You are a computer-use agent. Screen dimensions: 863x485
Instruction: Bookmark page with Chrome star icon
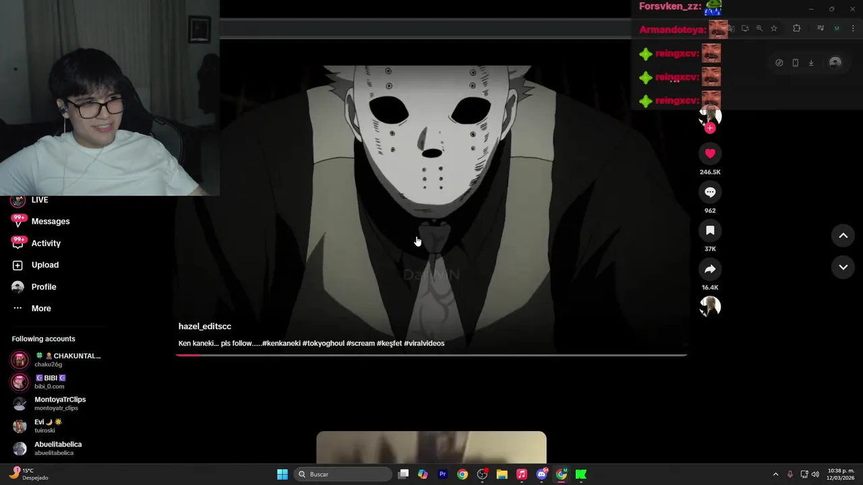(x=774, y=28)
